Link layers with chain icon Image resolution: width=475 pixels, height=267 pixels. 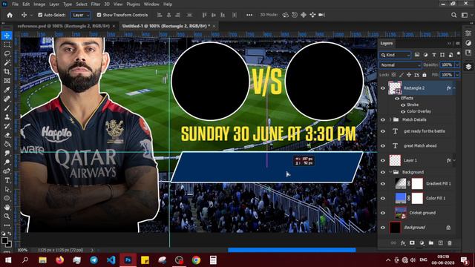393,243
